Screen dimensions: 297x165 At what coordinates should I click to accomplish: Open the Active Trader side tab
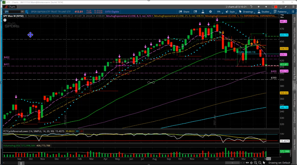pos(294,56)
